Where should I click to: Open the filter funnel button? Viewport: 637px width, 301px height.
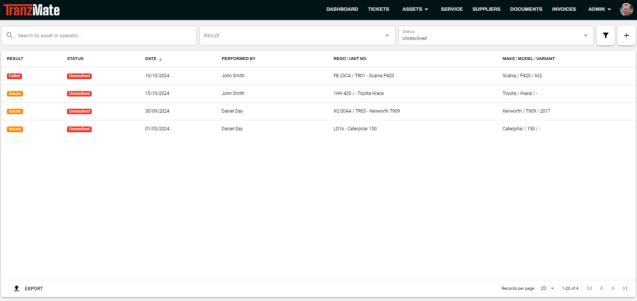pos(605,35)
